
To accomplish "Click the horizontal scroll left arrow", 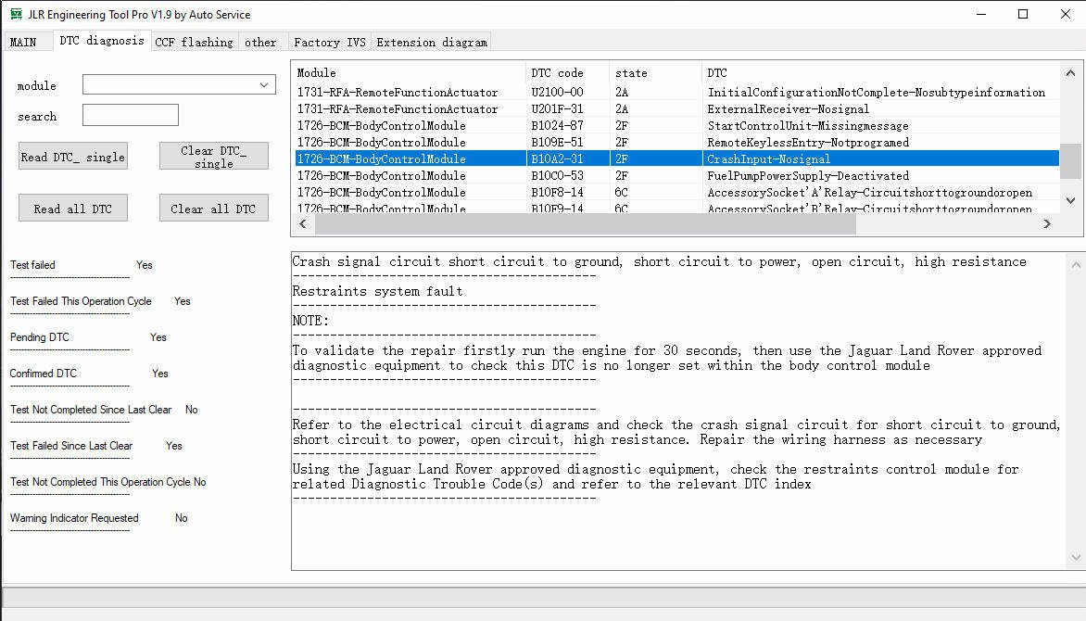I will pos(303,223).
